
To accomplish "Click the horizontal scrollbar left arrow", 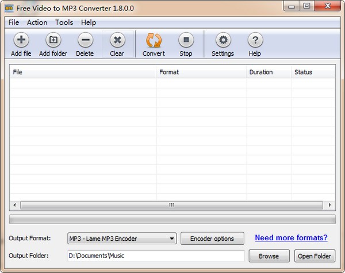I will [x=15, y=205].
